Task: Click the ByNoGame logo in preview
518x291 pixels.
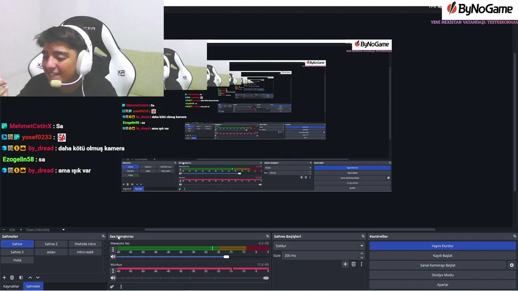Action: tap(480, 9)
